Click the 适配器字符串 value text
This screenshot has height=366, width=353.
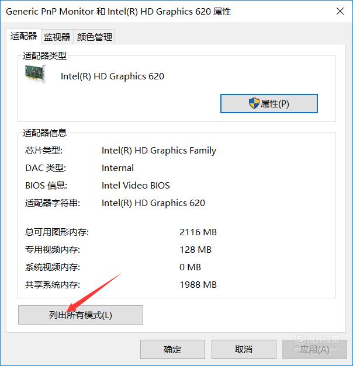coord(153,203)
